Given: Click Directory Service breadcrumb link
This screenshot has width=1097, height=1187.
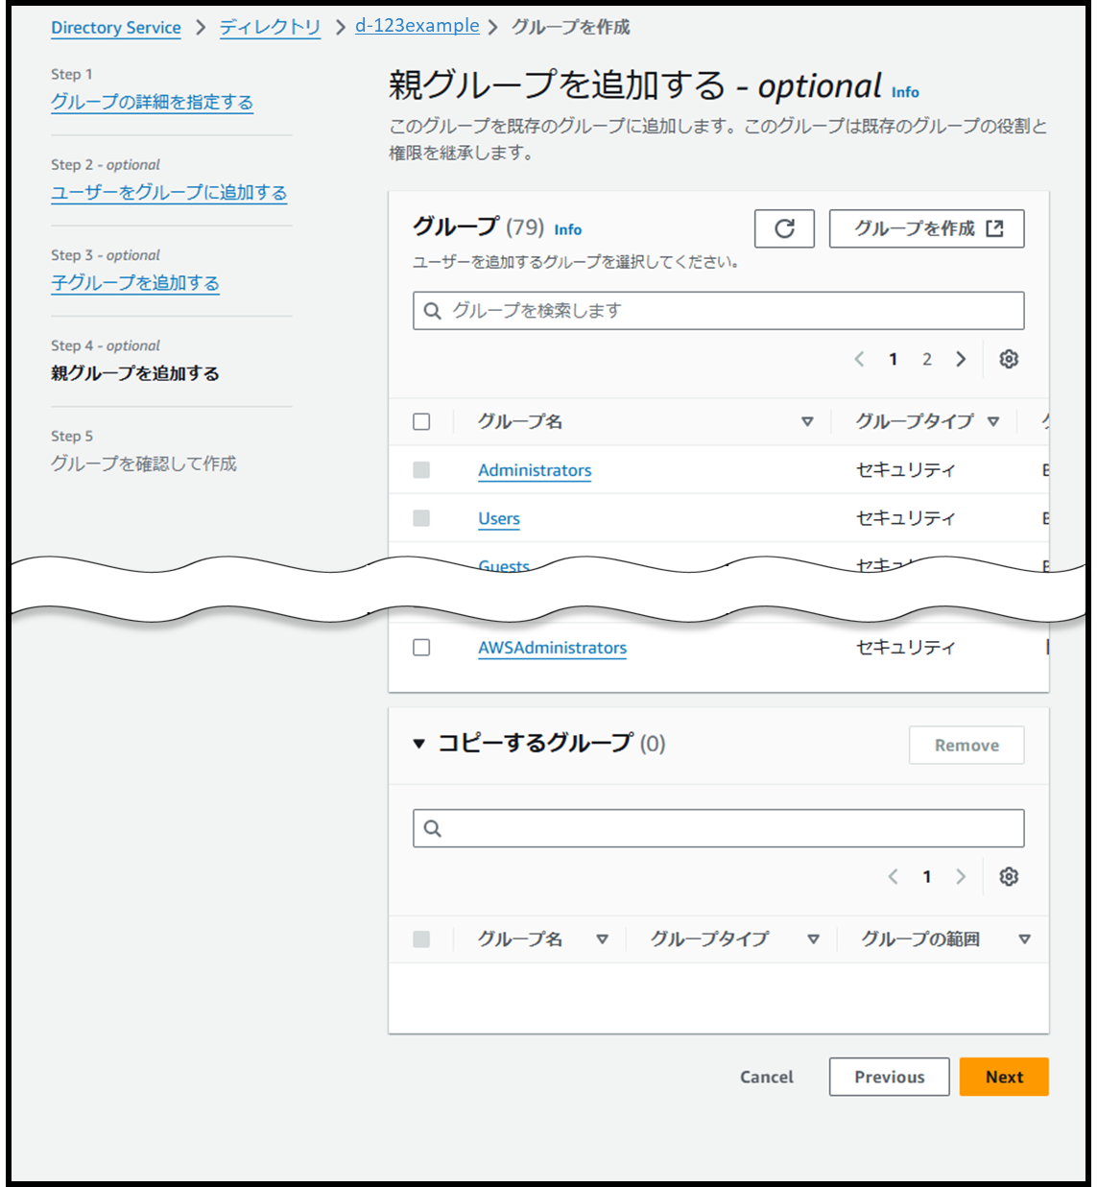Looking at the screenshot, I should [x=116, y=28].
